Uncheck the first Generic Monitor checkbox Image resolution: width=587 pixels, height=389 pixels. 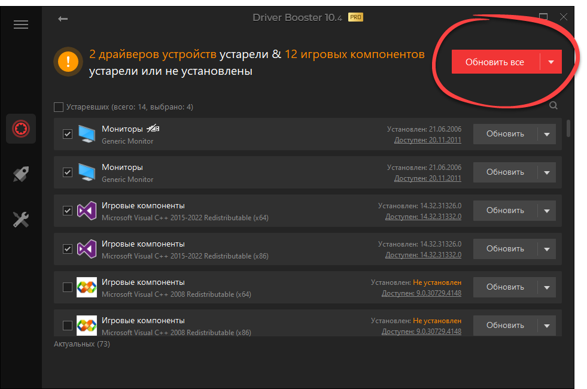(x=68, y=134)
